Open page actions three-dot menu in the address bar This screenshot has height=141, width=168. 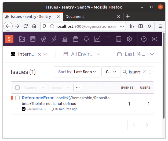[122, 26]
